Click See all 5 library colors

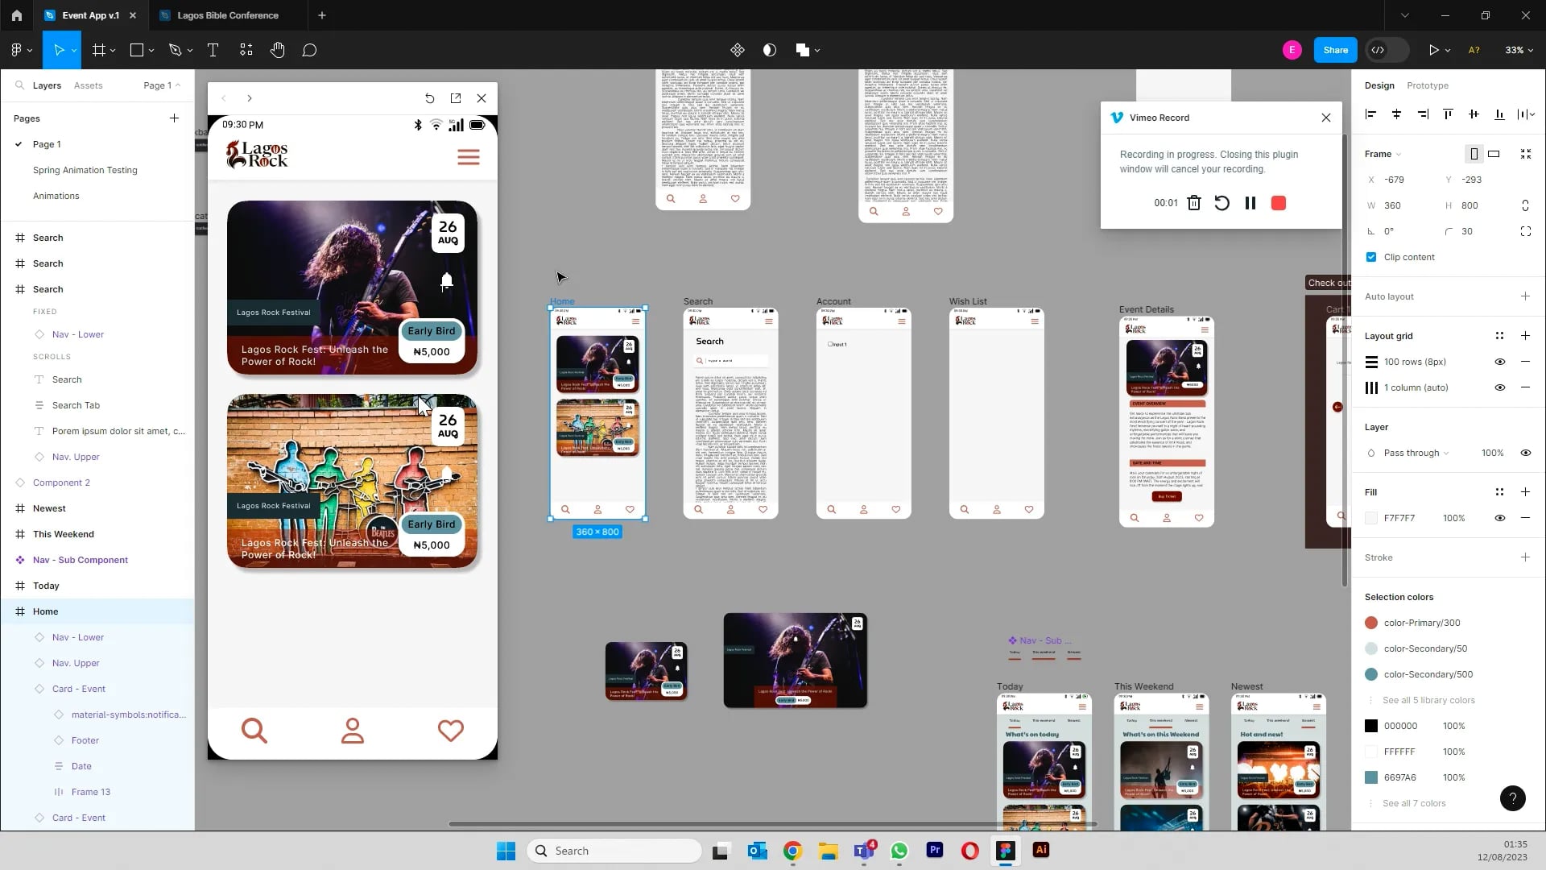[x=1428, y=700]
